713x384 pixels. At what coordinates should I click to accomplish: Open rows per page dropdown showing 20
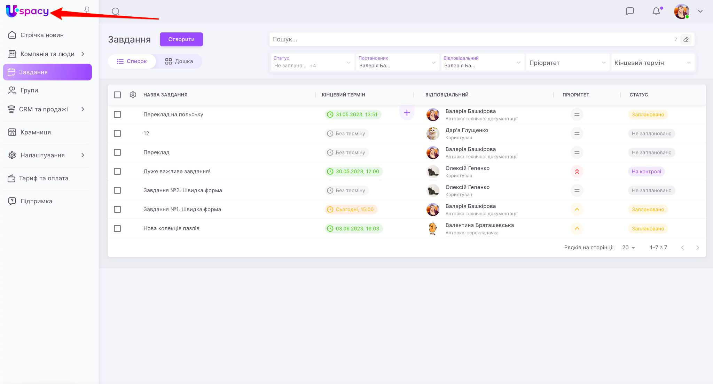pyautogui.click(x=628, y=248)
